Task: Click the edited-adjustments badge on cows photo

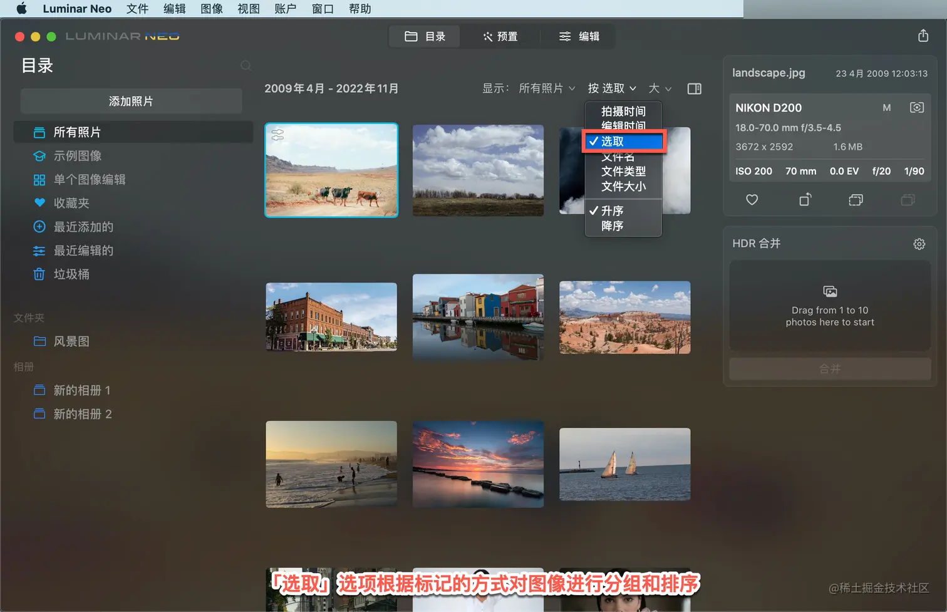Action: point(277,134)
